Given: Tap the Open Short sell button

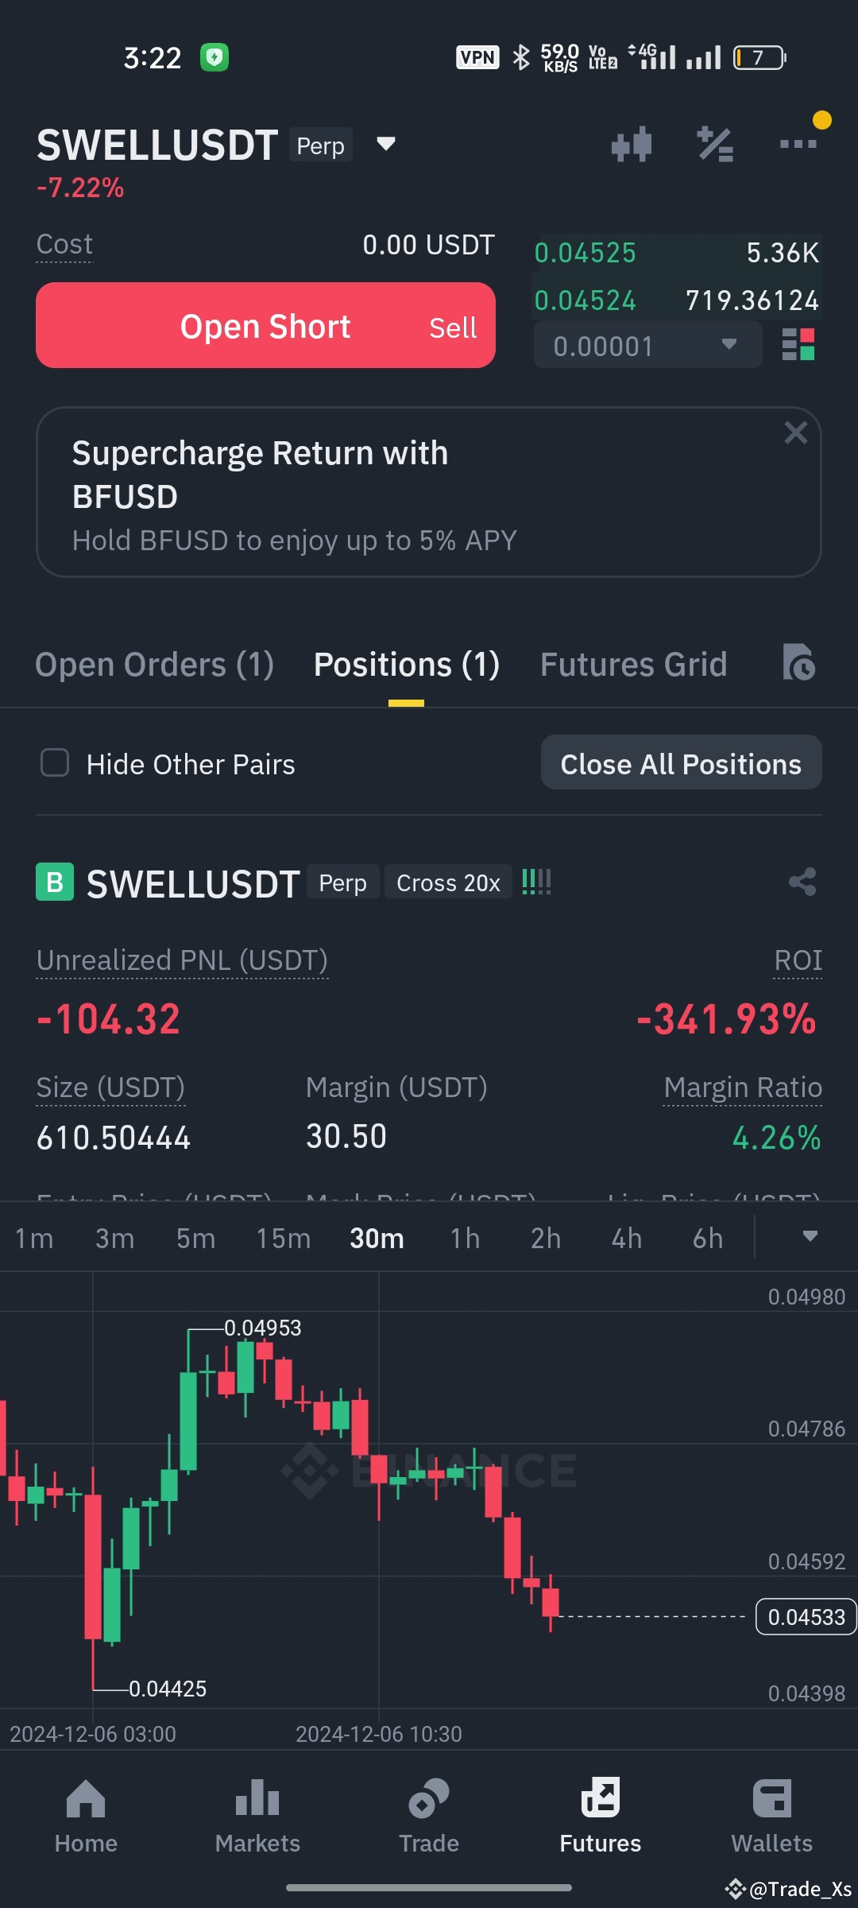Looking at the screenshot, I should (x=265, y=325).
